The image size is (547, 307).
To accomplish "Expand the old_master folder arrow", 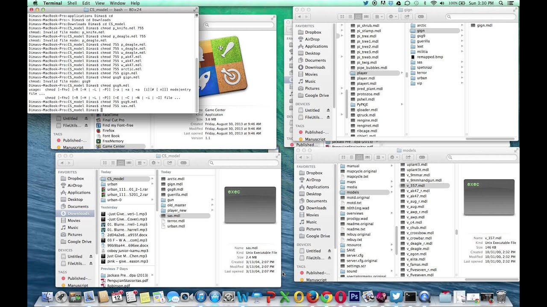I will click(x=212, y=205).
